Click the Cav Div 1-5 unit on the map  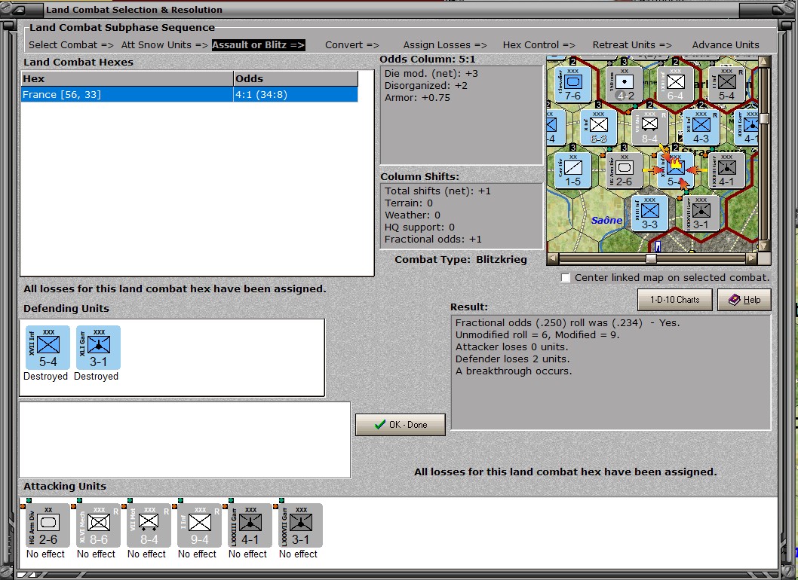[572, 170]
